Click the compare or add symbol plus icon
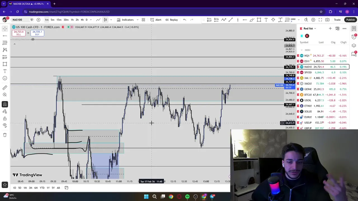This screenshot has width=358, height=201. click(x=38, y=20)
